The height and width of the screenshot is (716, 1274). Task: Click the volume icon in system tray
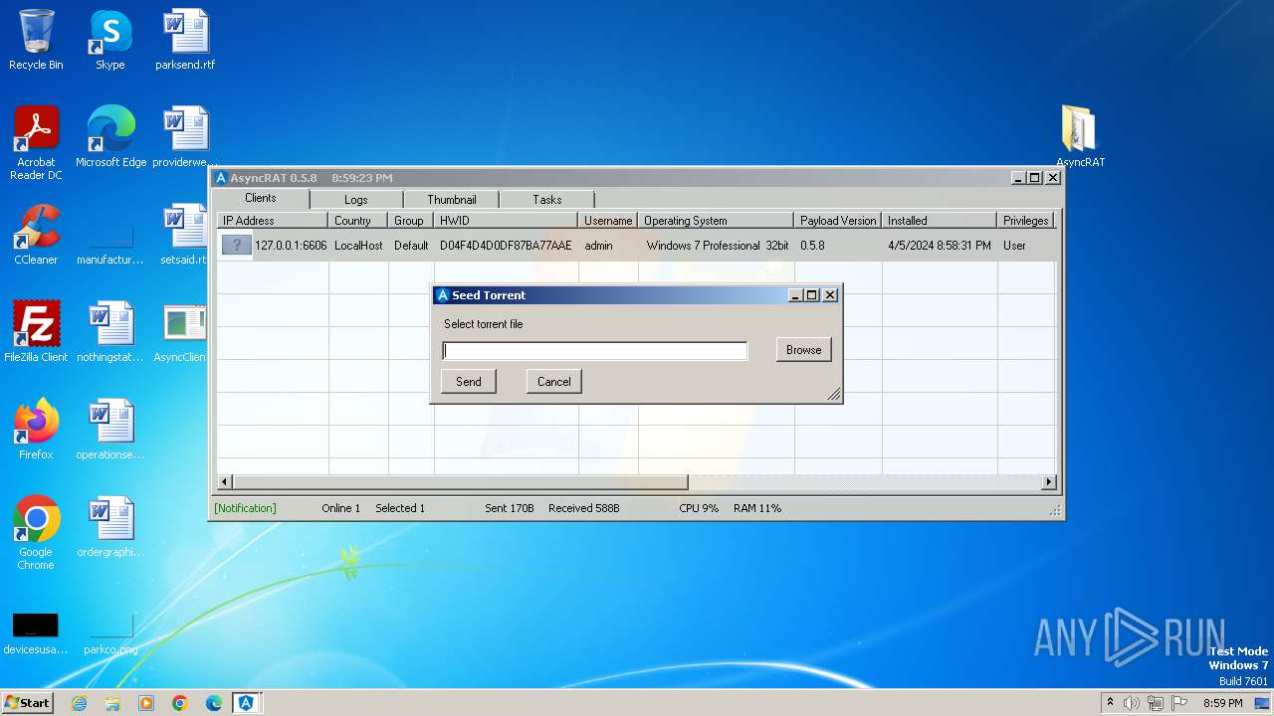tap(1132, 703)
